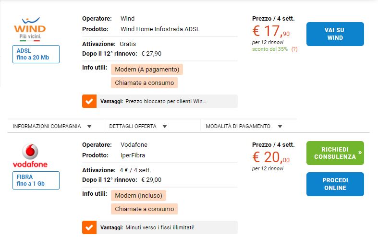Click the question mark next to sconto del 35%
Image resolution: width=378 pixels, height=237 pixels.
(x=294, y=49)
